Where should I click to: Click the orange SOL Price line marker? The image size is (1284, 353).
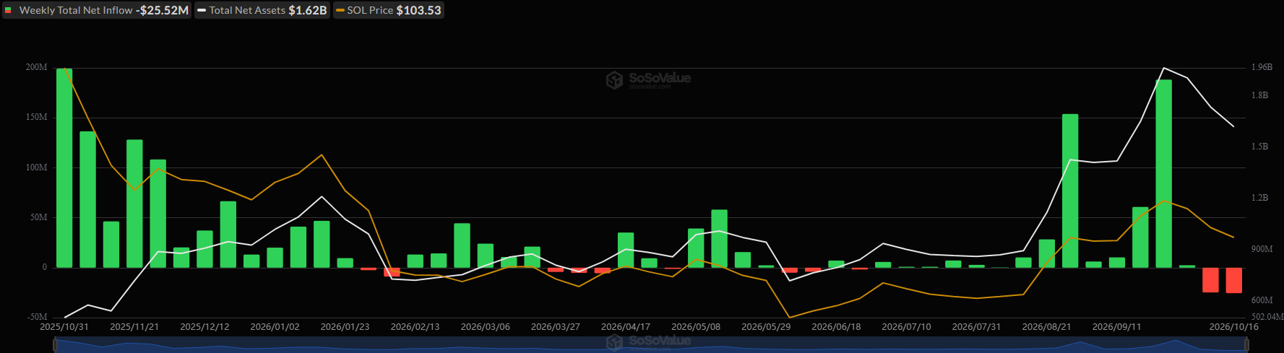340,10
